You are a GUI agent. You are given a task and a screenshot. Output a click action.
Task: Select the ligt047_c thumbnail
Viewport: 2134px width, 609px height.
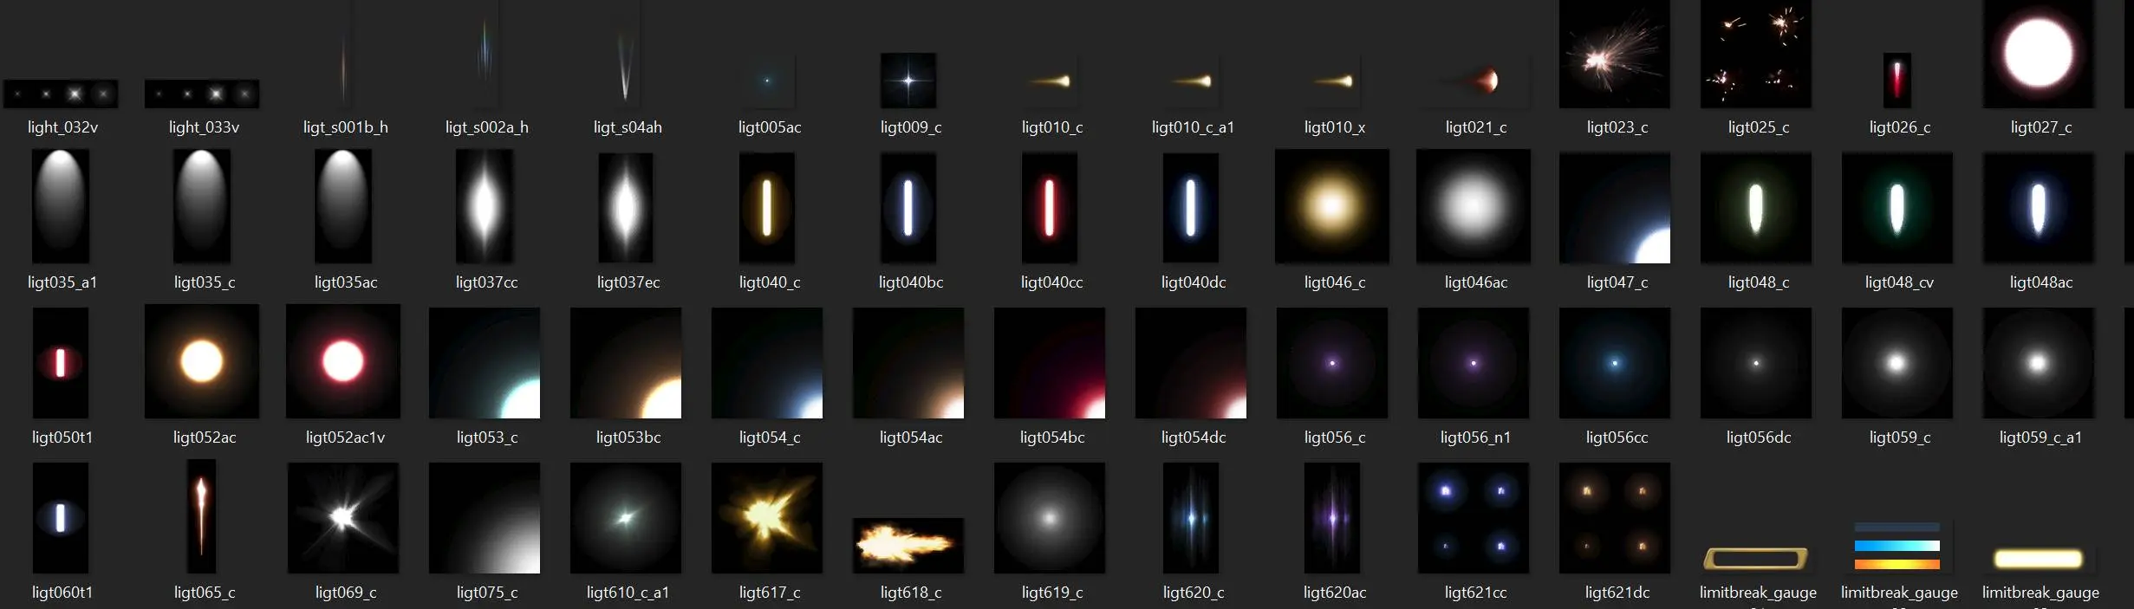(x=1615, y=208)
